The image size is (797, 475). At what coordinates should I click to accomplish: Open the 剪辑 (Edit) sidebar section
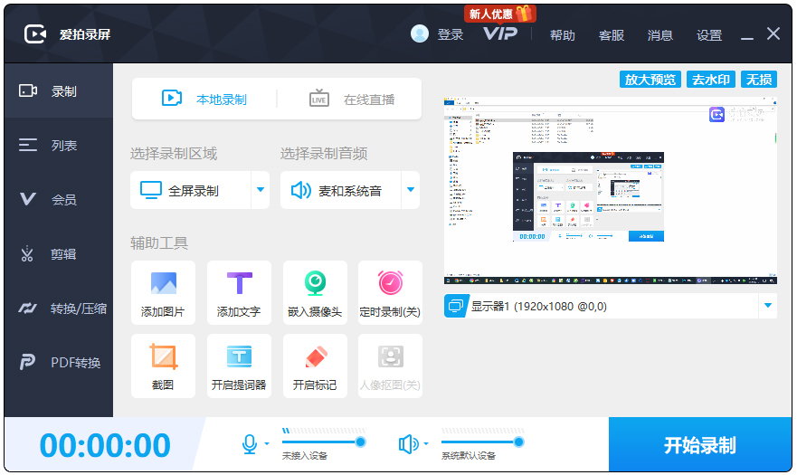click(59, 253)
